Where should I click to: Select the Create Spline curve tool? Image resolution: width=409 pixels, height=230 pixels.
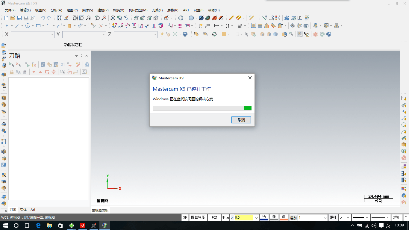point(59,26)
